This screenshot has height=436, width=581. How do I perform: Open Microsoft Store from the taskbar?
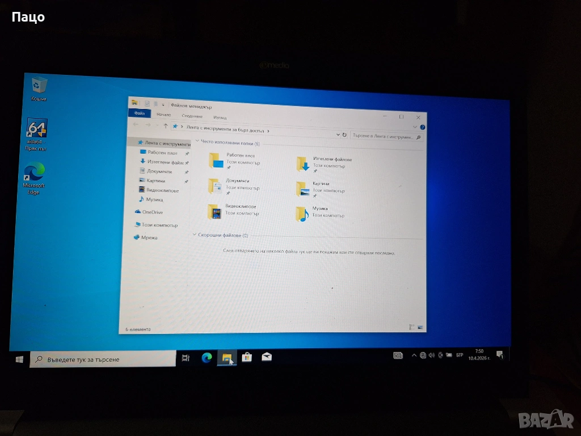coord(247,357)
